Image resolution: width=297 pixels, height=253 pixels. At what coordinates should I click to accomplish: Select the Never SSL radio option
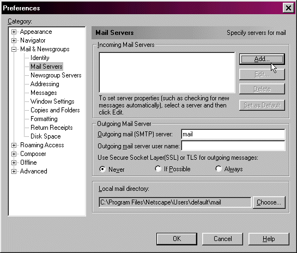(x=102, y=169)
